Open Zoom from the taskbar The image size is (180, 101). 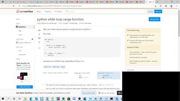[x=74, y=98]
